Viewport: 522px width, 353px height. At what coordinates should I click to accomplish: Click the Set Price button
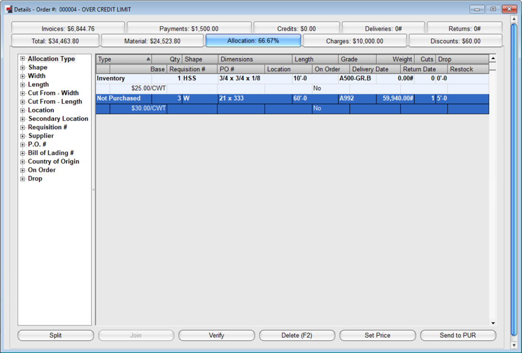(x=377, y=335)
